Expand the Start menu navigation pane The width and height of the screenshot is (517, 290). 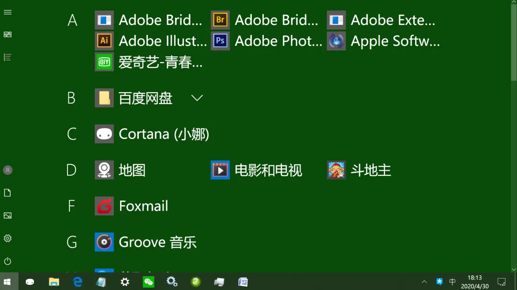(x=7, y=12)
